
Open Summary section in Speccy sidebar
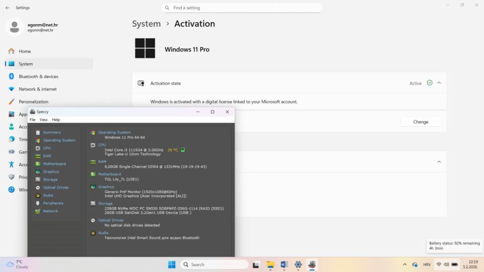click(x=52, y=132)
